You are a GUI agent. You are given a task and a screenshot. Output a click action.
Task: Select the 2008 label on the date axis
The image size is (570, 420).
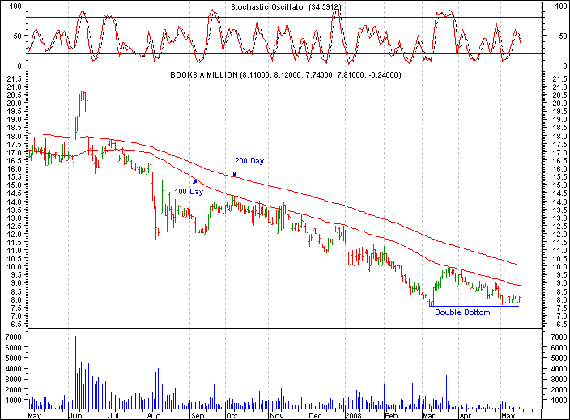pos(352,414)
